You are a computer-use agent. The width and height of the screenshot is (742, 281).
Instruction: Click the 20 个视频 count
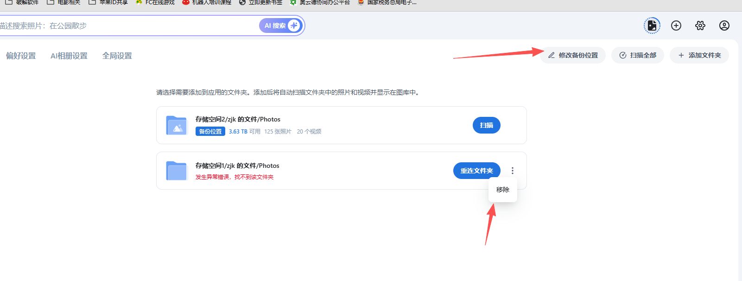coord(309,132)
